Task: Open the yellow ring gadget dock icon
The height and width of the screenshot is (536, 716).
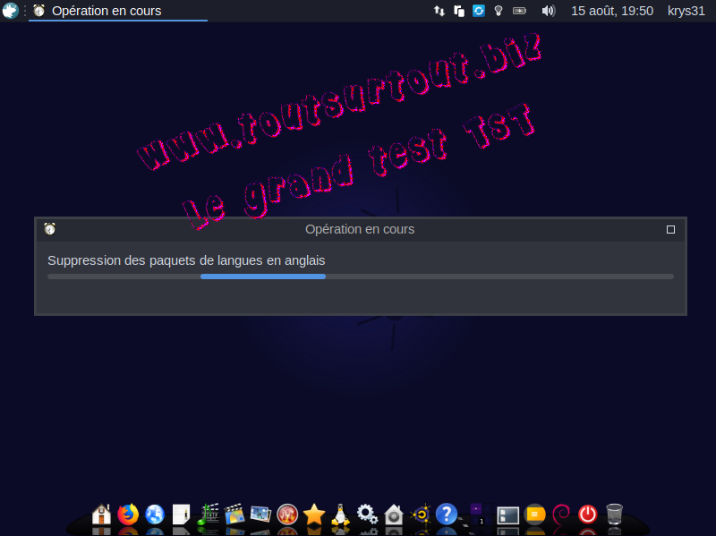Action: [421, 515]
